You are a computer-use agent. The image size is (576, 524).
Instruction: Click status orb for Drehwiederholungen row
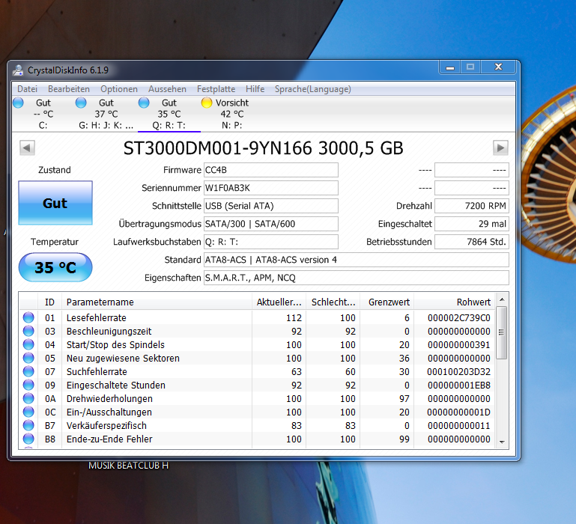28,398
